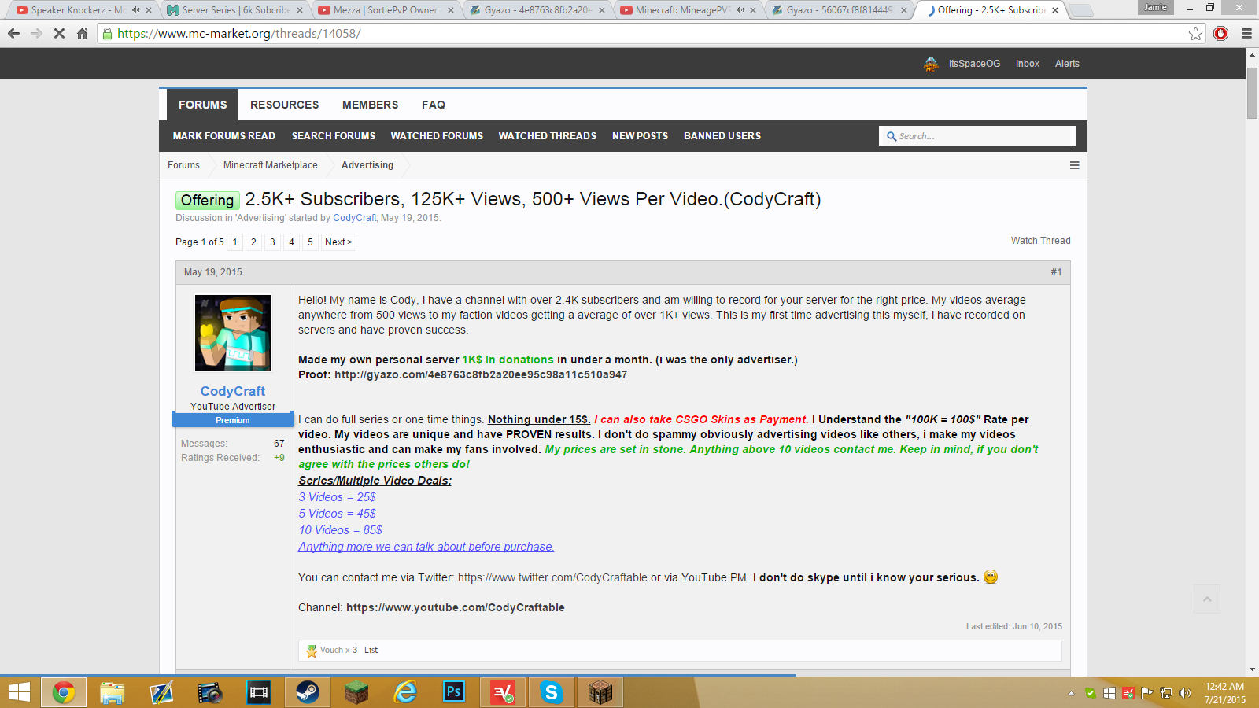Open the red ad blocker extension

[1221, 34]
